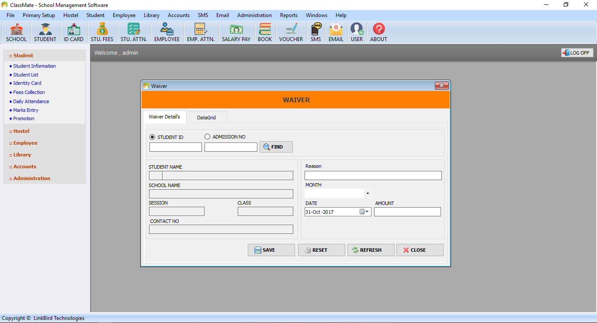Open SALARY PAY from the toolbar
Viewport: 597px width, 323px height.
[x=236, y=31]
